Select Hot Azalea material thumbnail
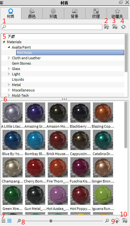Viewport: 130px width, 226px height. pos(58,195)
